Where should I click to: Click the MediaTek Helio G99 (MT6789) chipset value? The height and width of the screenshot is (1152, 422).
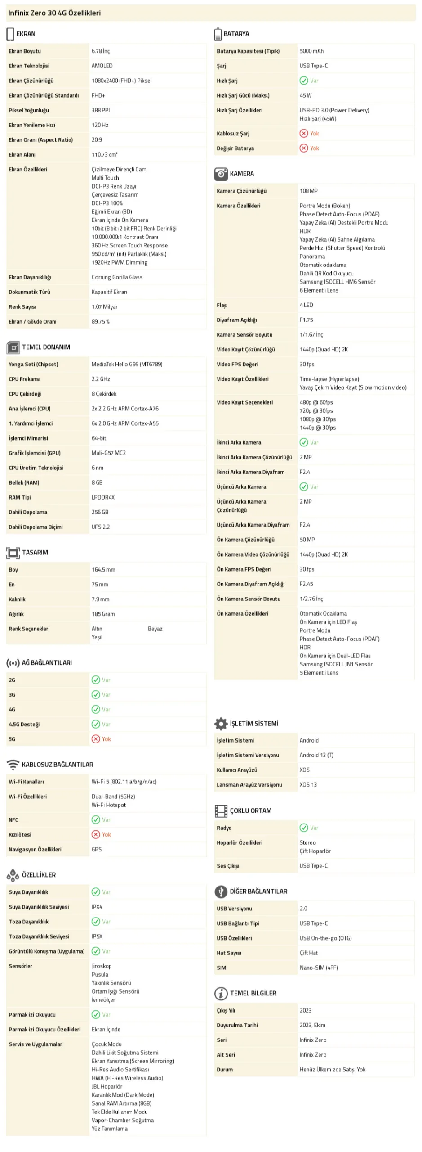click(127, 364)
